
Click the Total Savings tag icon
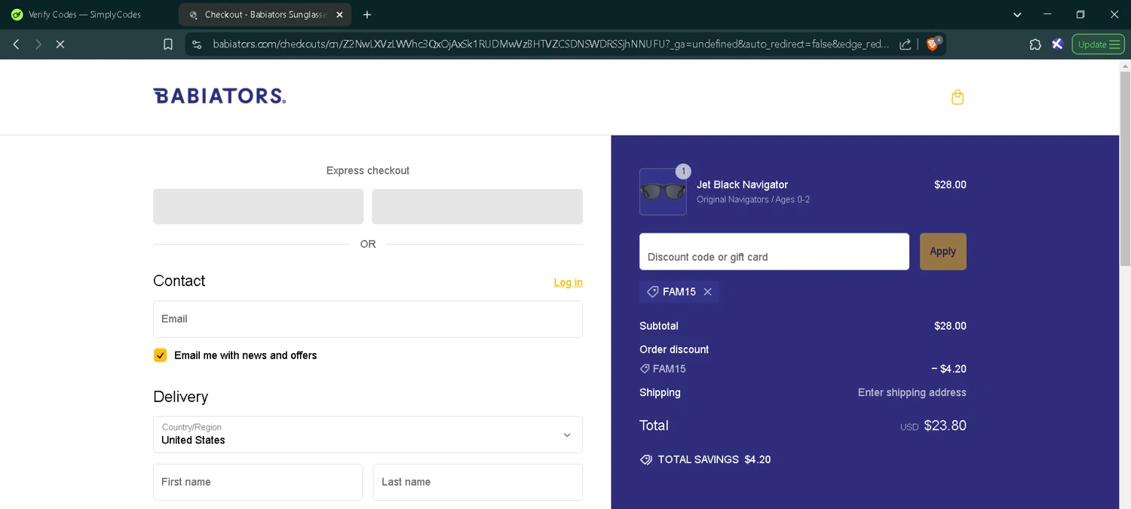[646, 459]
